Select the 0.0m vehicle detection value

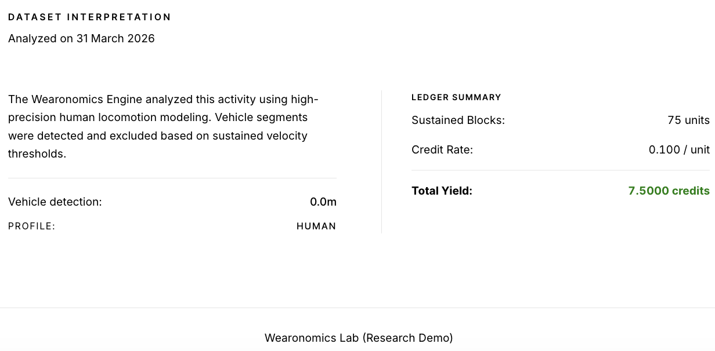coord(323,202)
